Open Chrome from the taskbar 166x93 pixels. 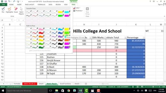(x=68, y=91)
